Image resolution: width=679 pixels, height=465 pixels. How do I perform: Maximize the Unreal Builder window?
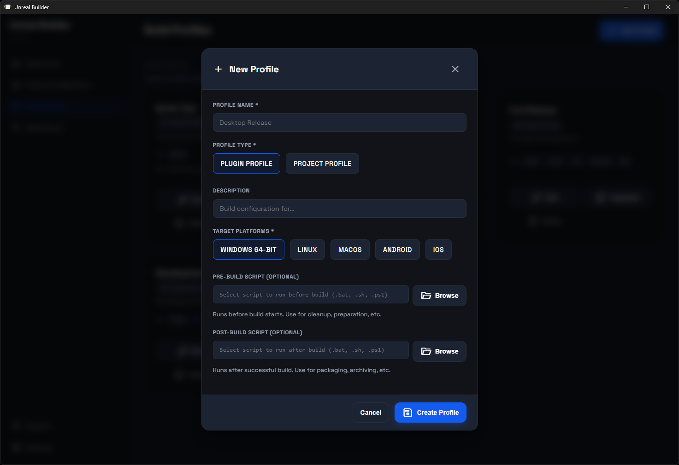pyautogui.click(x=647, y=7)
